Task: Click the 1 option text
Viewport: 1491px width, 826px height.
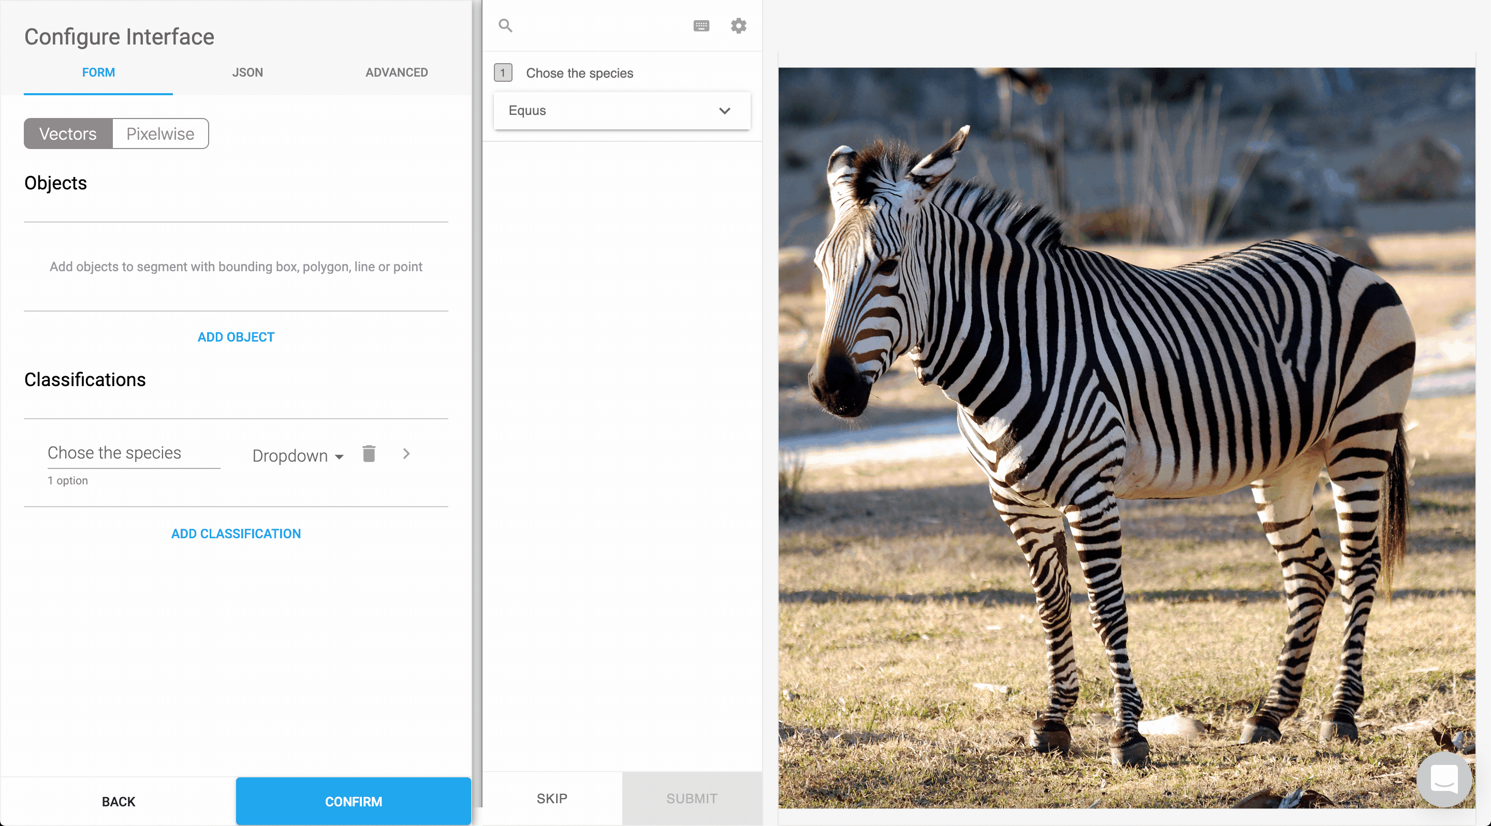Action: 68,481
